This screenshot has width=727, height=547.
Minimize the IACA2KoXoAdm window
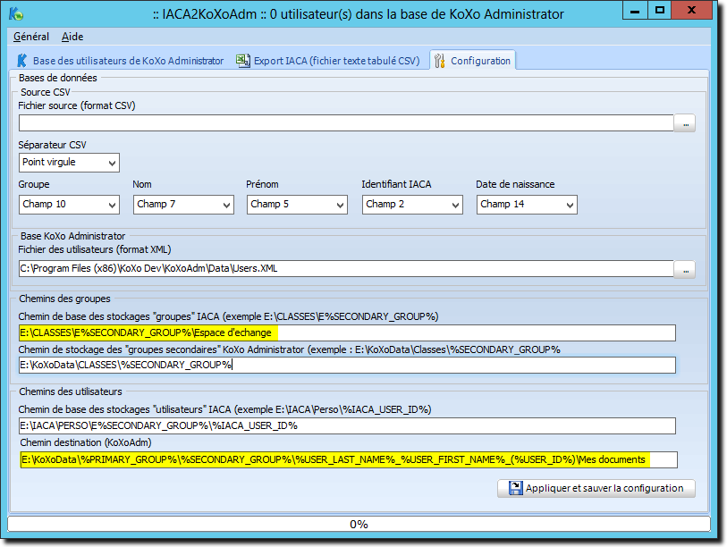click(635, 10)
